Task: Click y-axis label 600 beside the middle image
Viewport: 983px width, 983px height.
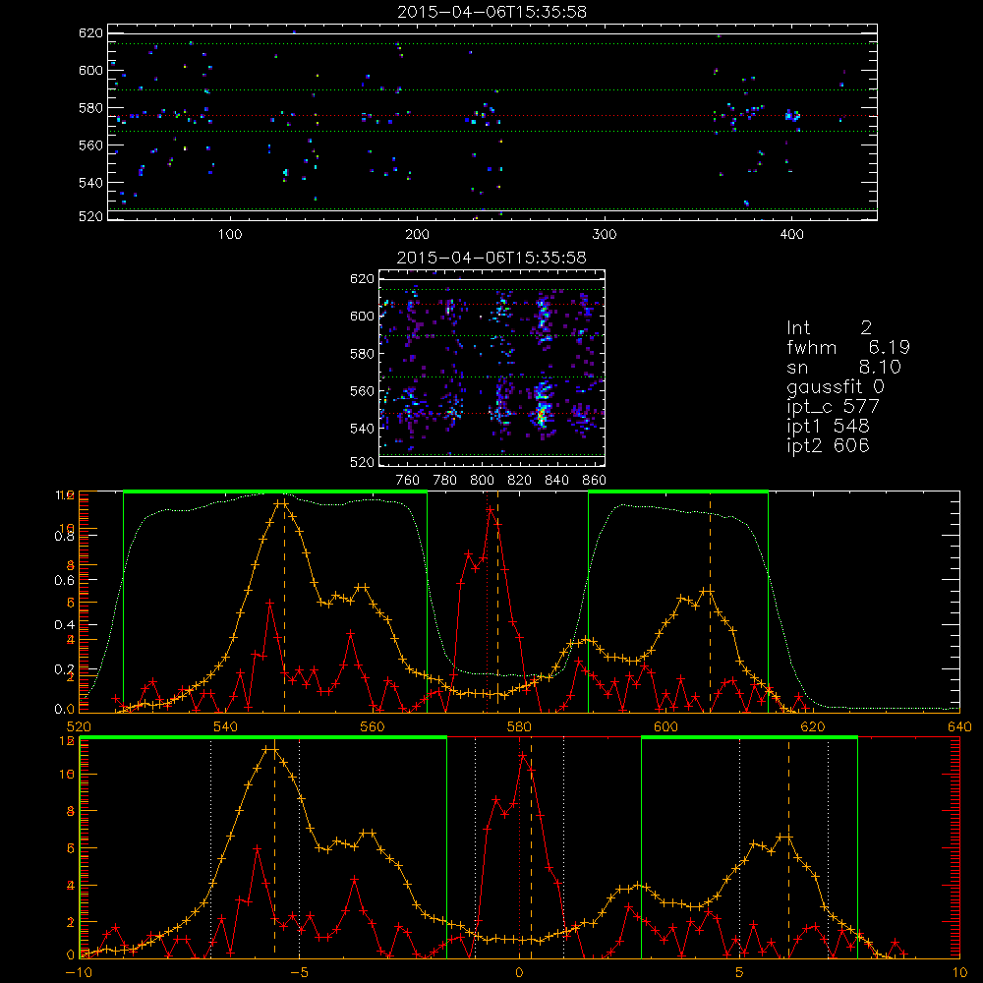Action: tap(363, 316)
